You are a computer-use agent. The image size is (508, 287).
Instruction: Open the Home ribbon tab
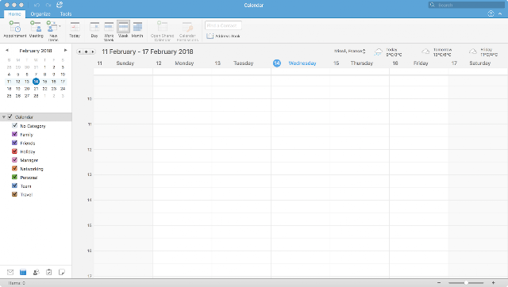14,14
